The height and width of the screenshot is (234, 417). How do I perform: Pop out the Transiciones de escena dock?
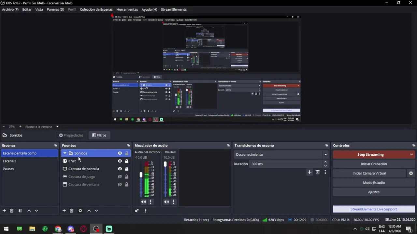(327, 145)
